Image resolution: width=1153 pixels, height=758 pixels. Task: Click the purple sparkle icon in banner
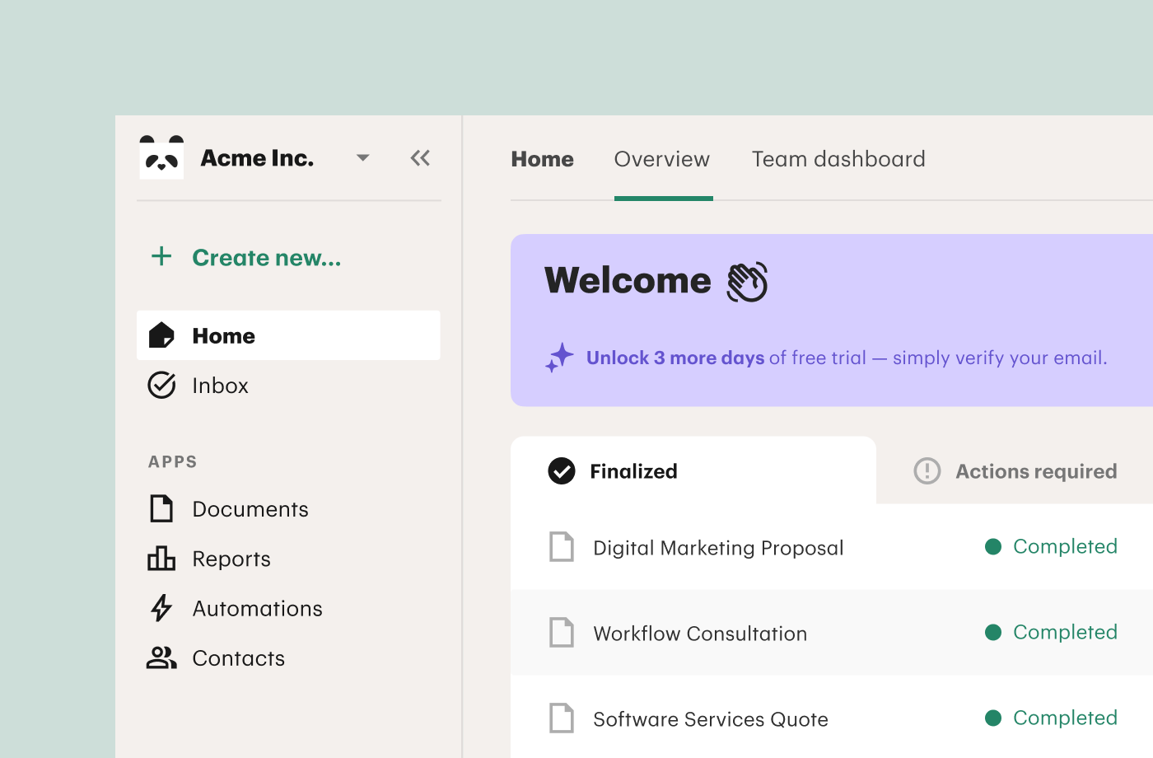pos(559,358)
